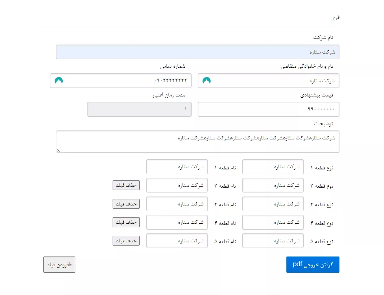Focus the توضیحات description textarea
384x295 pixels.
coord(198,142)
